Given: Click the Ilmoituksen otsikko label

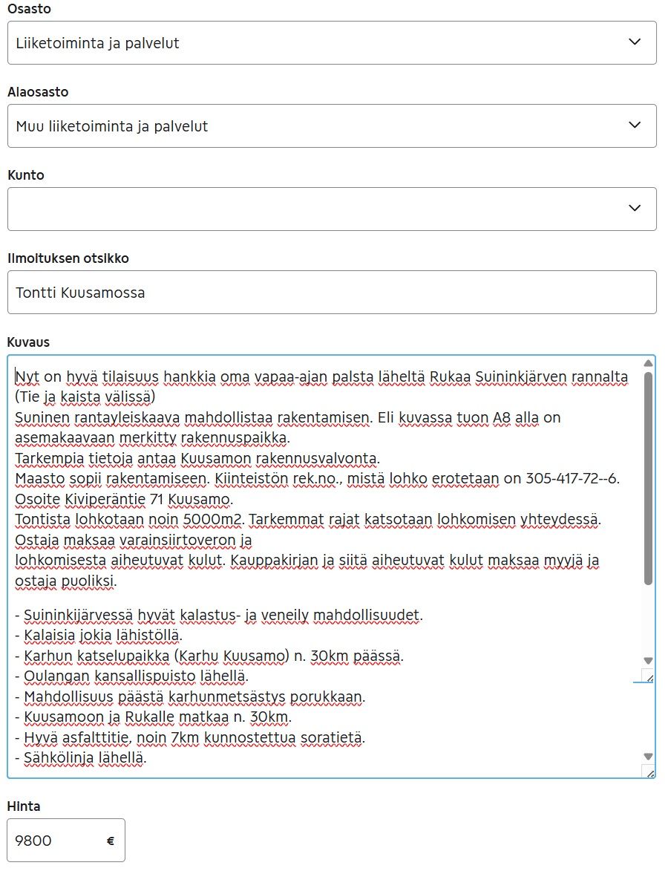Looking at the screenshot, I should (x=68, y=258).
